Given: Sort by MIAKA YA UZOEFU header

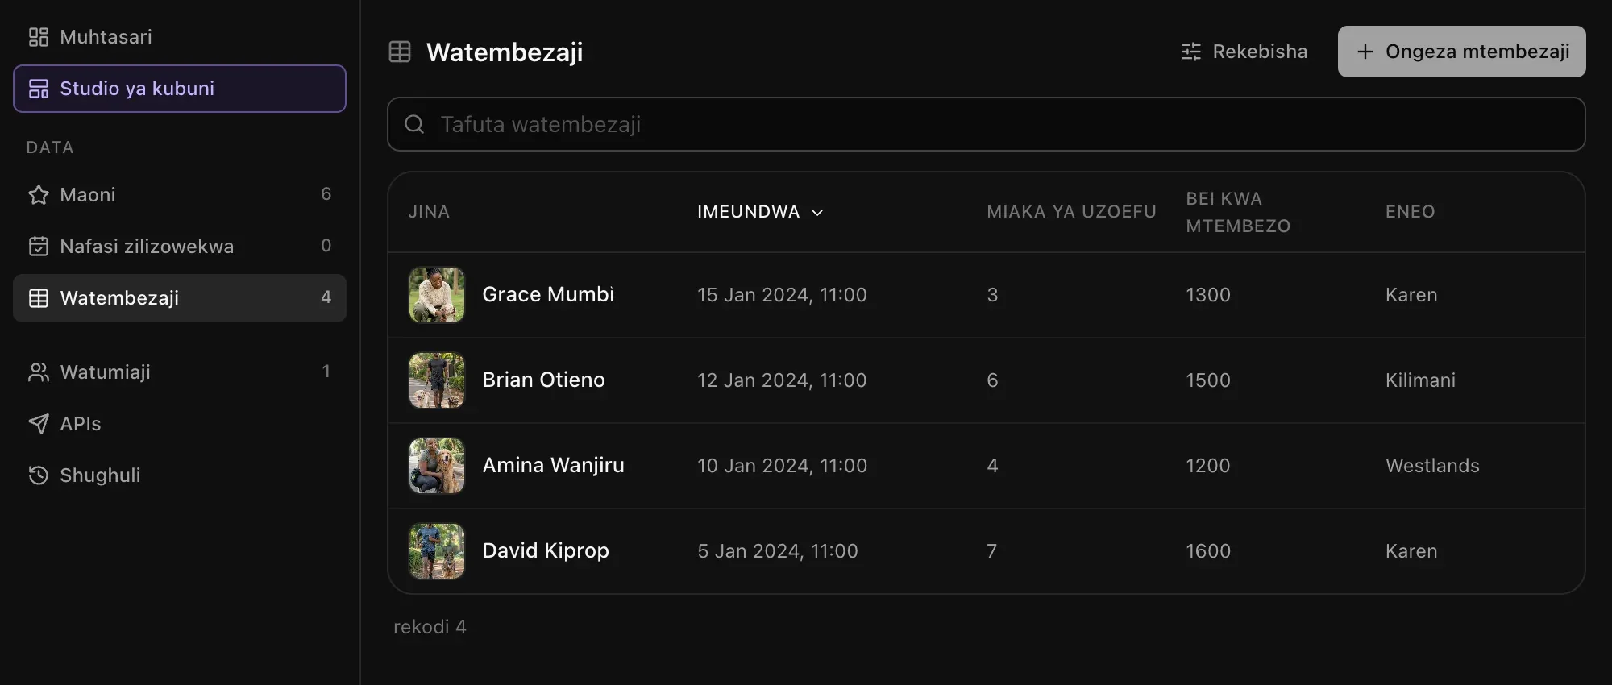Looking at the screenshot, I should pos(1071,212).
